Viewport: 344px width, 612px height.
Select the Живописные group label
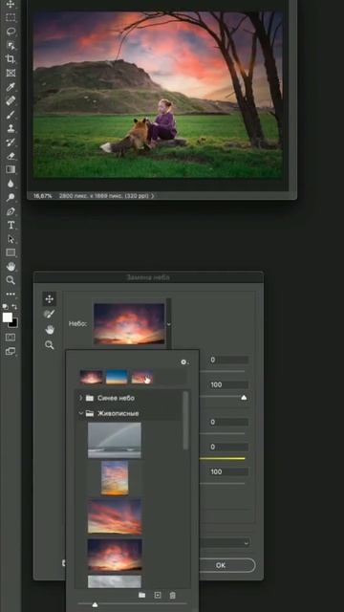118,413
